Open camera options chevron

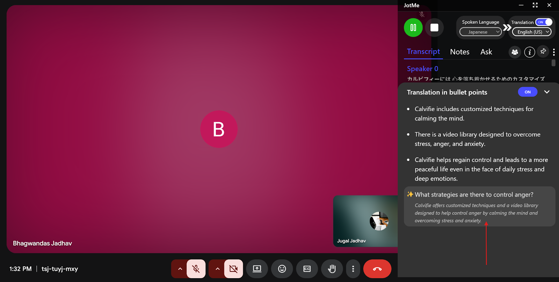[217, 269]
